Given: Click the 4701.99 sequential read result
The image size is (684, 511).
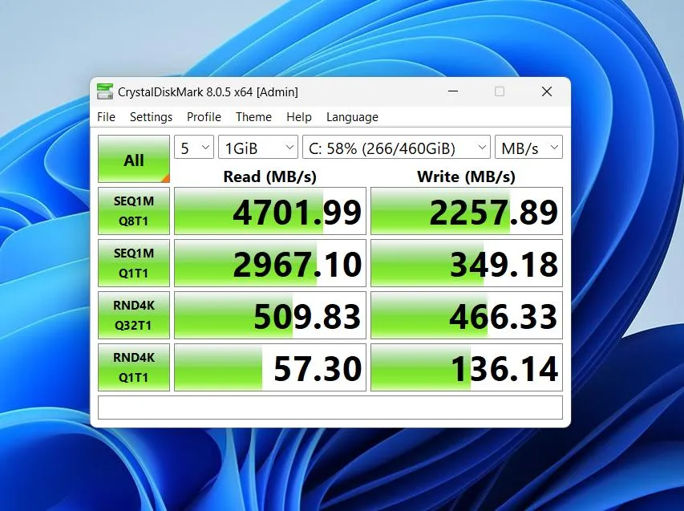Looking at the screenshot, I should point(270,211).
